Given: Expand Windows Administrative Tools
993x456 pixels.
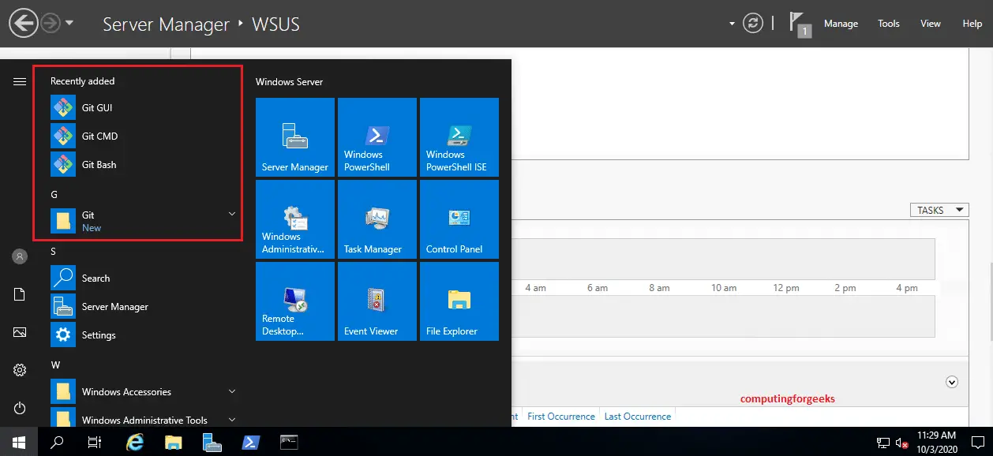Looking at the screenshot, I should [x=231, y=419].
